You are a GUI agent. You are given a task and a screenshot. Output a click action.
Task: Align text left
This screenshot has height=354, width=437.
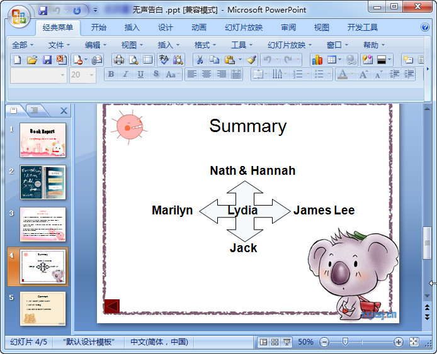(x=191, y=74)
